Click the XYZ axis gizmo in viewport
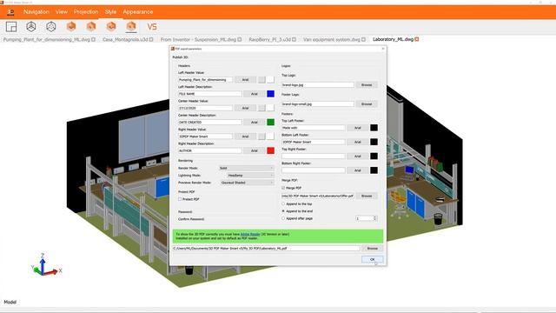 [x=45, y=265]
